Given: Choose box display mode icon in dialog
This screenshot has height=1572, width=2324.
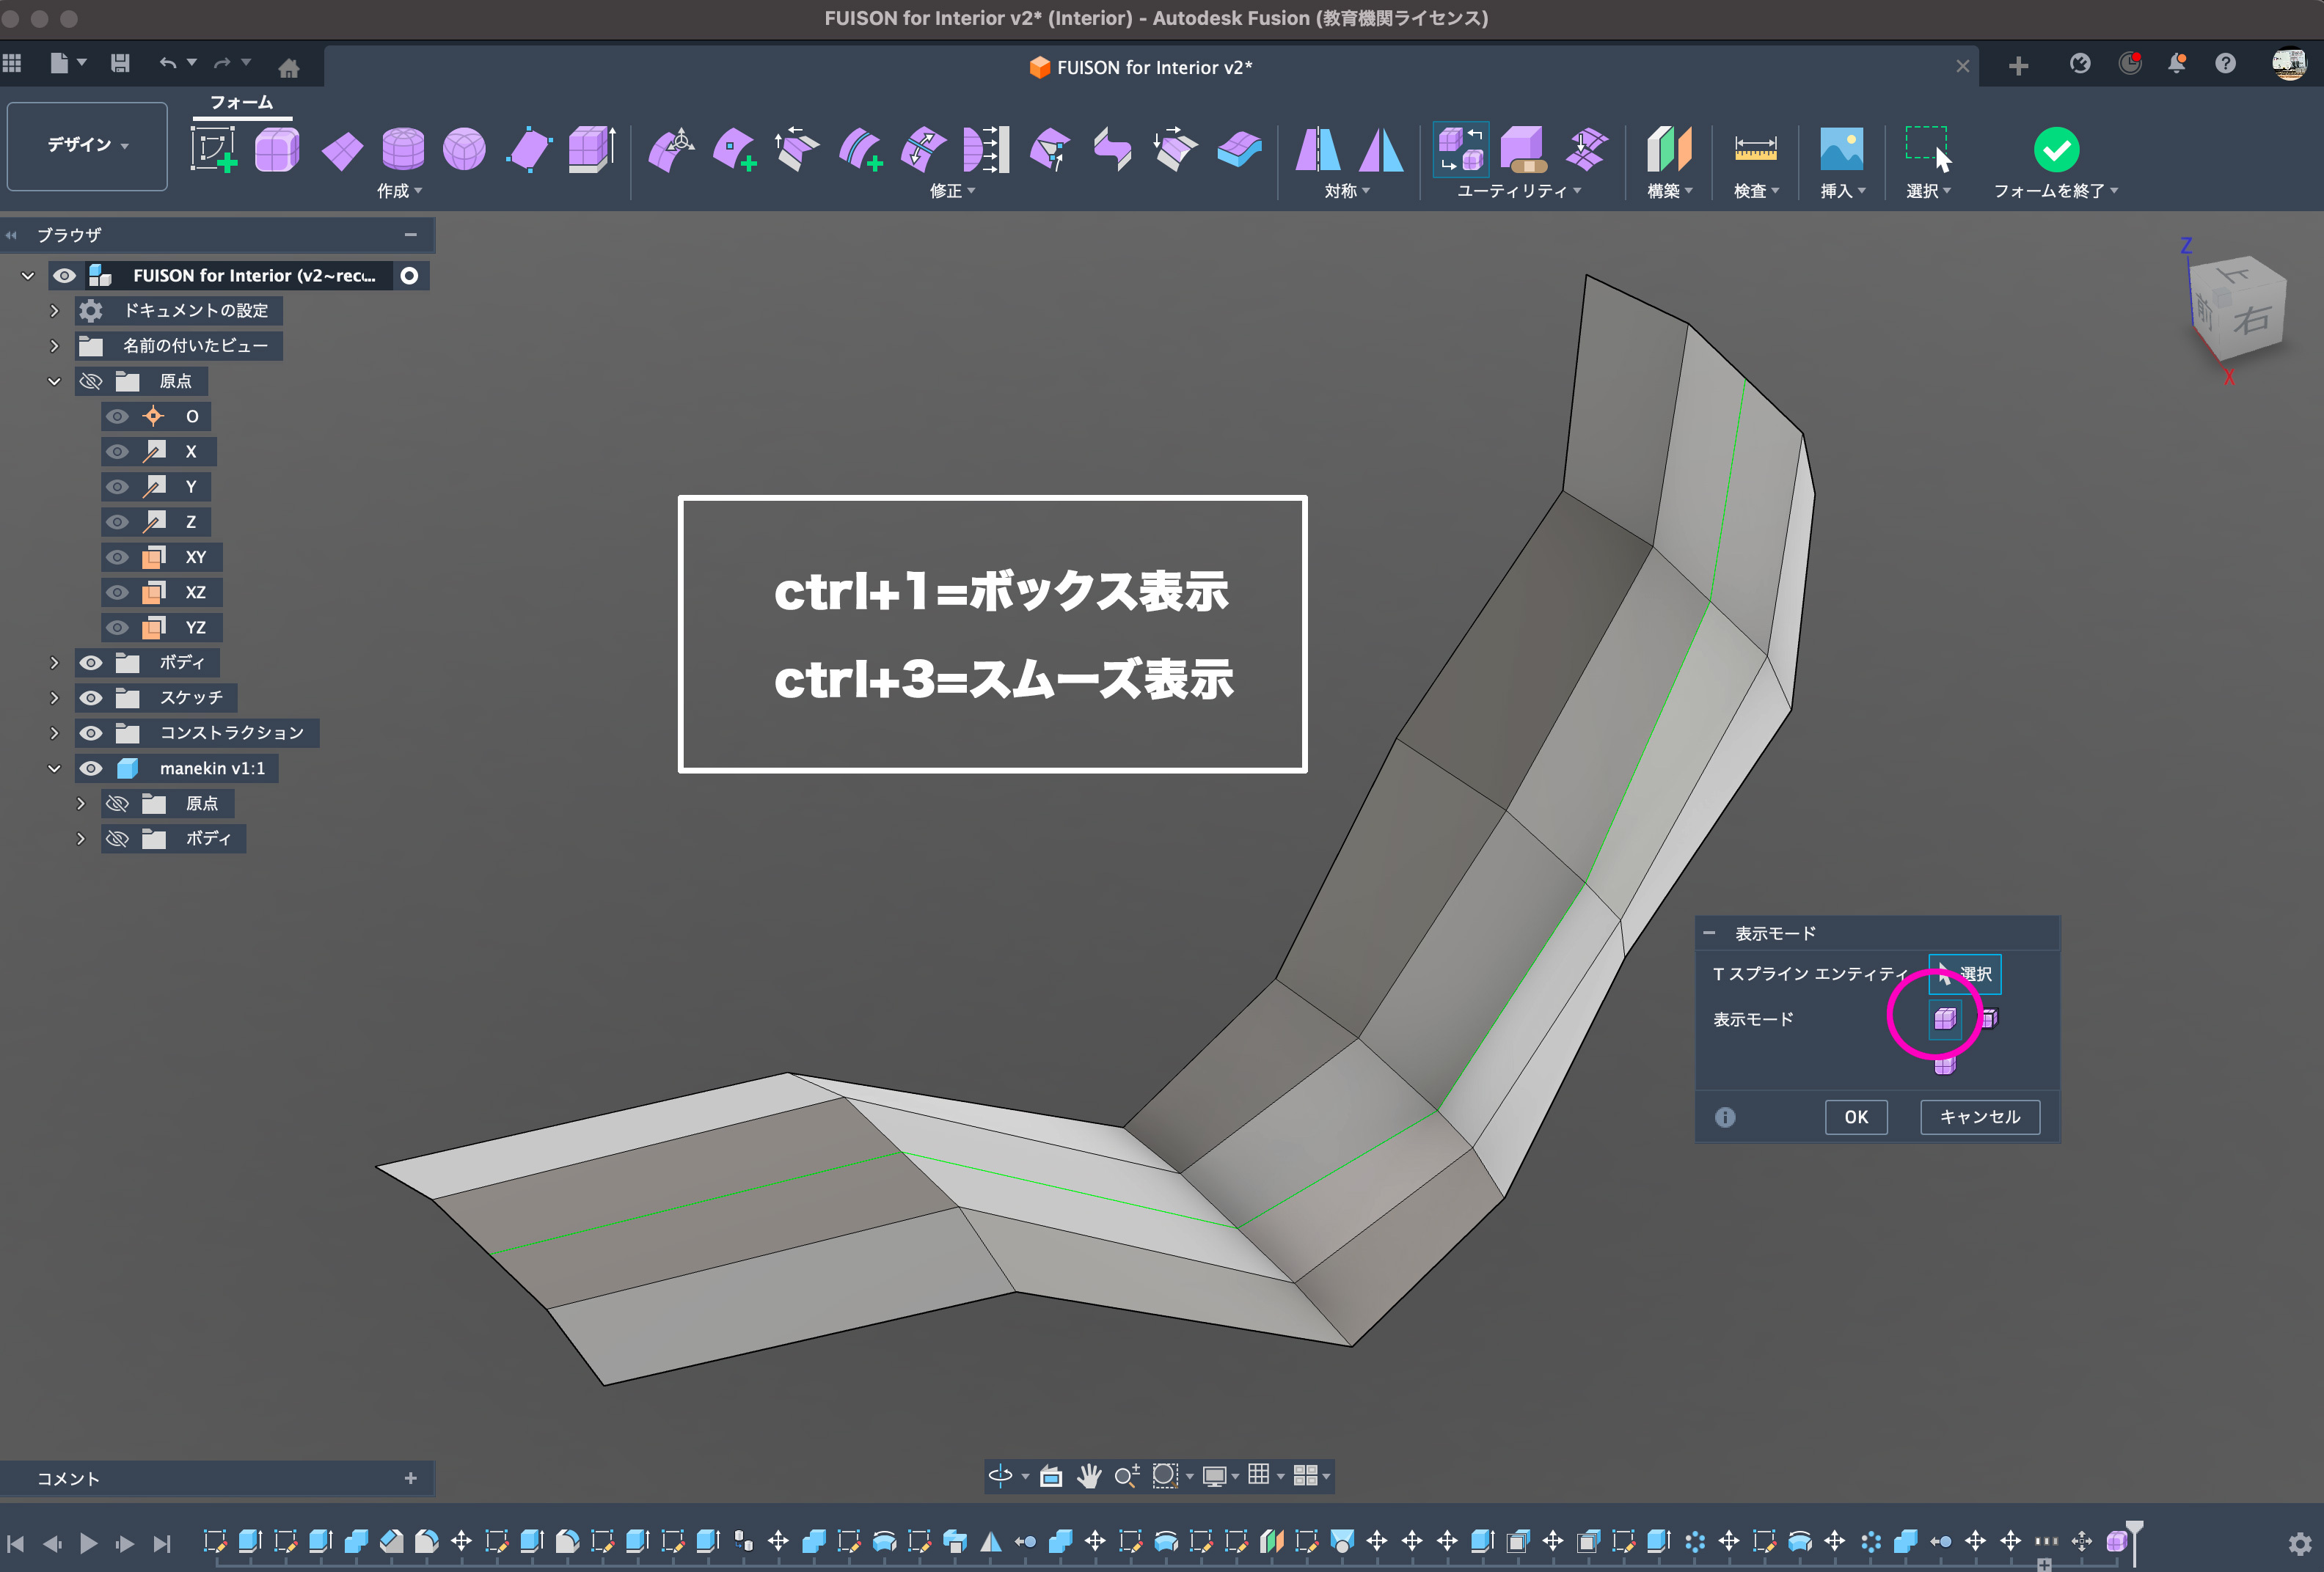Looking at the screenshot, I should 1944,1019.
